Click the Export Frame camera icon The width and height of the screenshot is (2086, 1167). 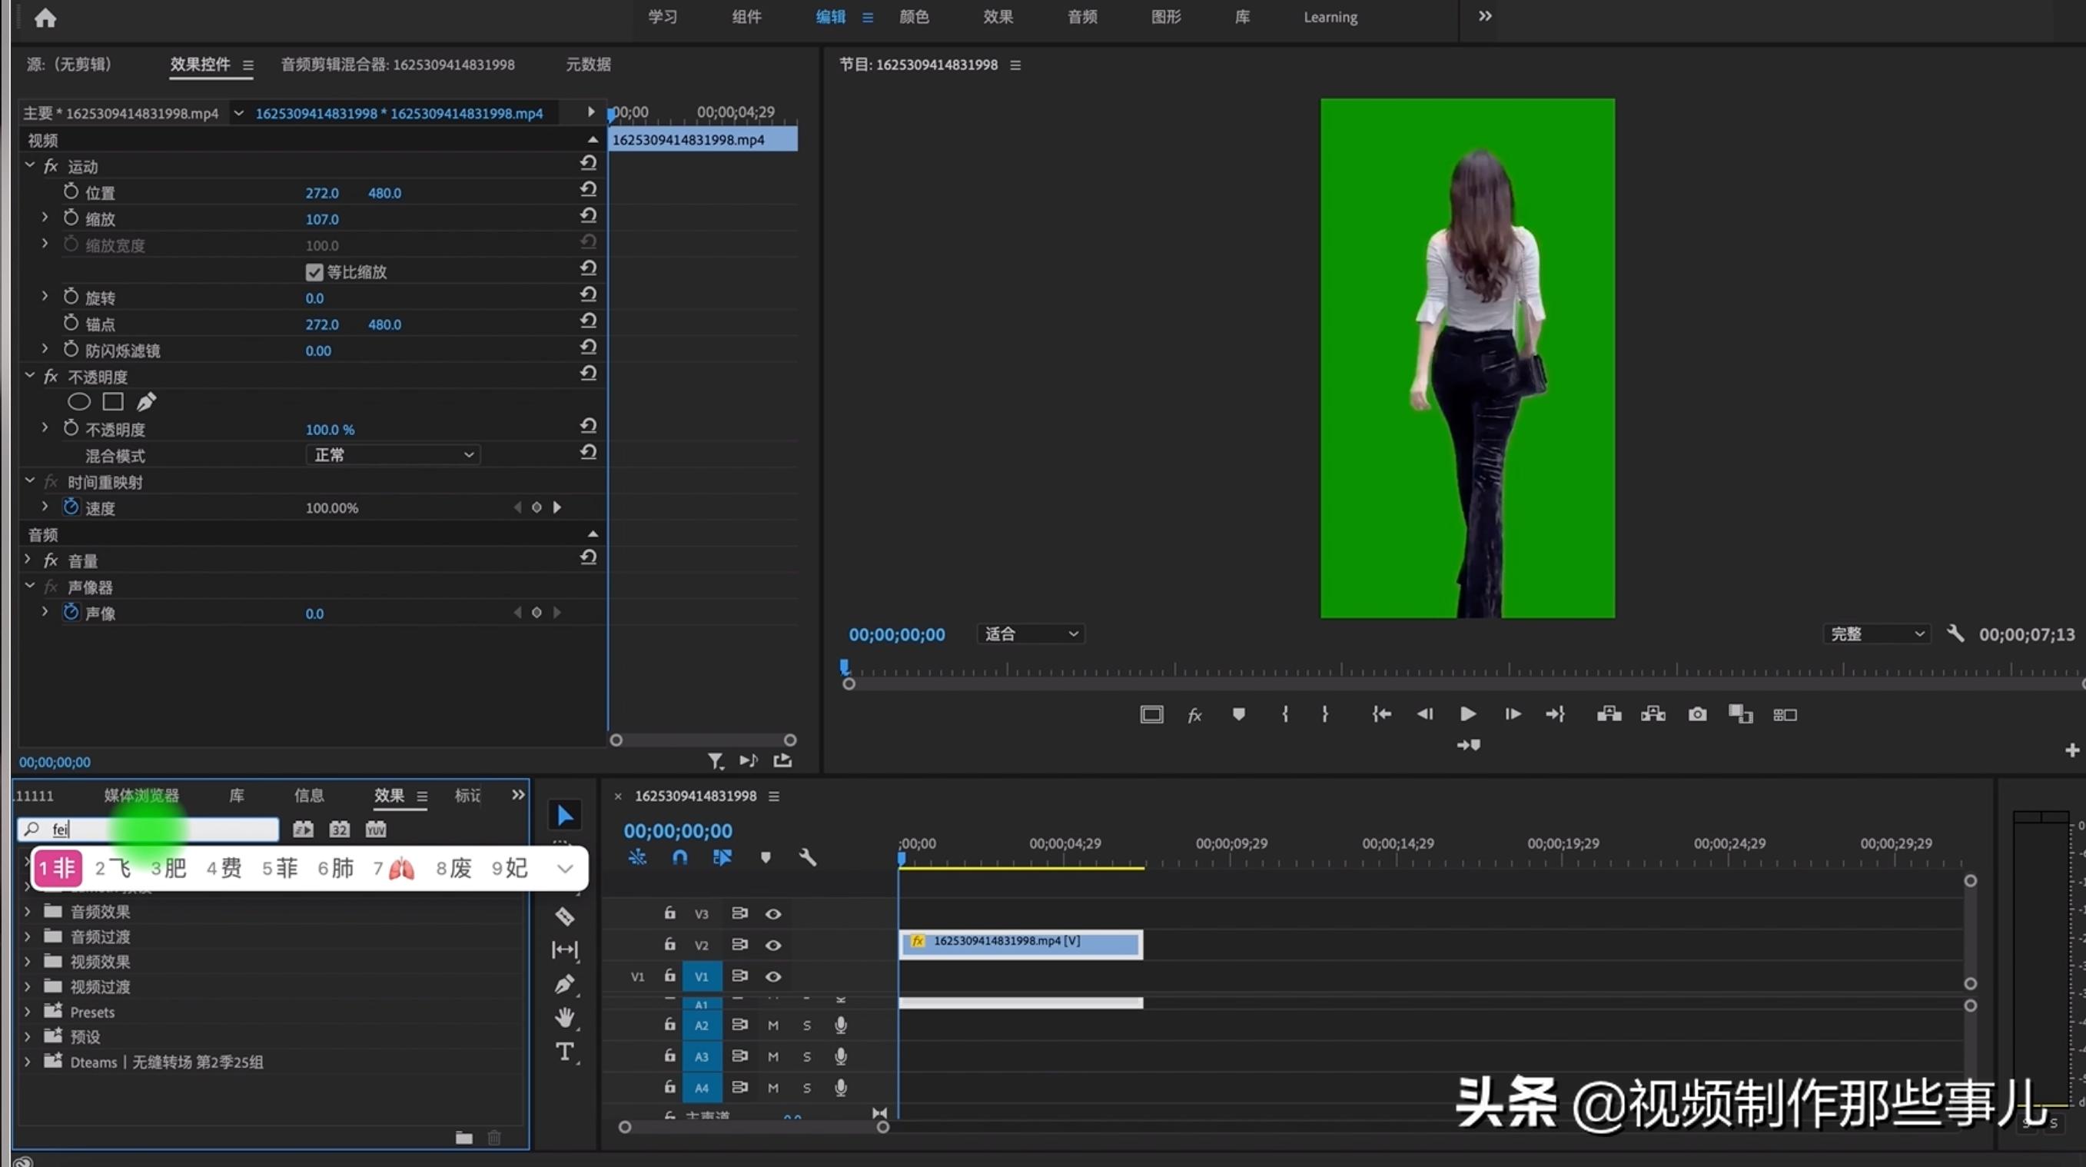coord(1697,714)
